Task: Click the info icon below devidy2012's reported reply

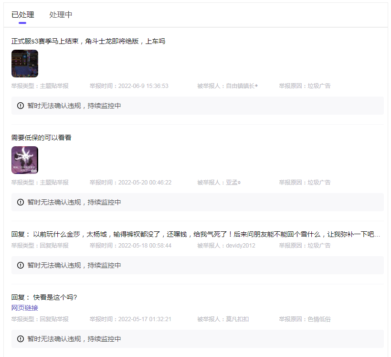Action: click(x=21, y=265)
